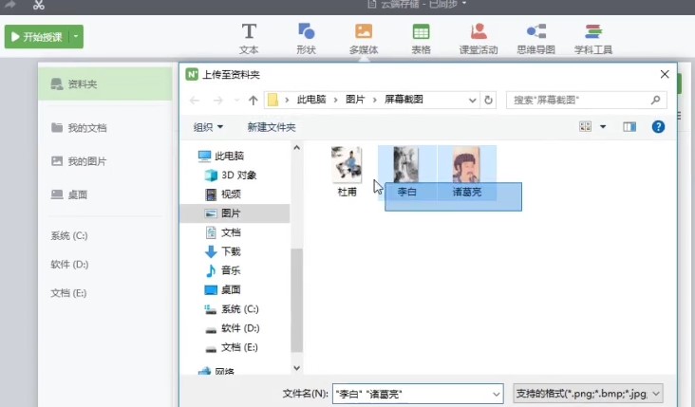
Task: Select 此电脑 in the navigation tree
Action: pos(221,156)
